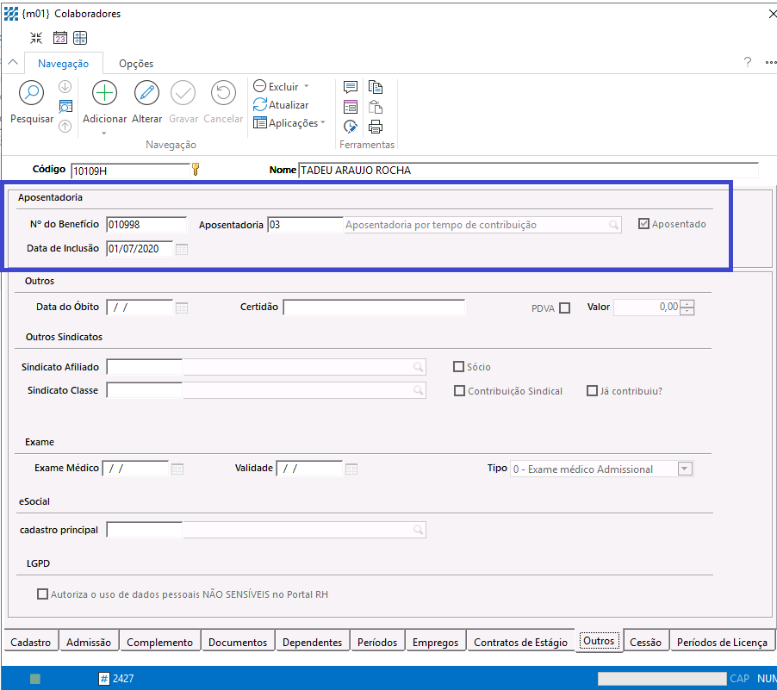Viewport: 777px width, 690px height.
Task: Expand the Adicionar dropdown arrow
Action: pyautogui.click(x=104, y=134)
